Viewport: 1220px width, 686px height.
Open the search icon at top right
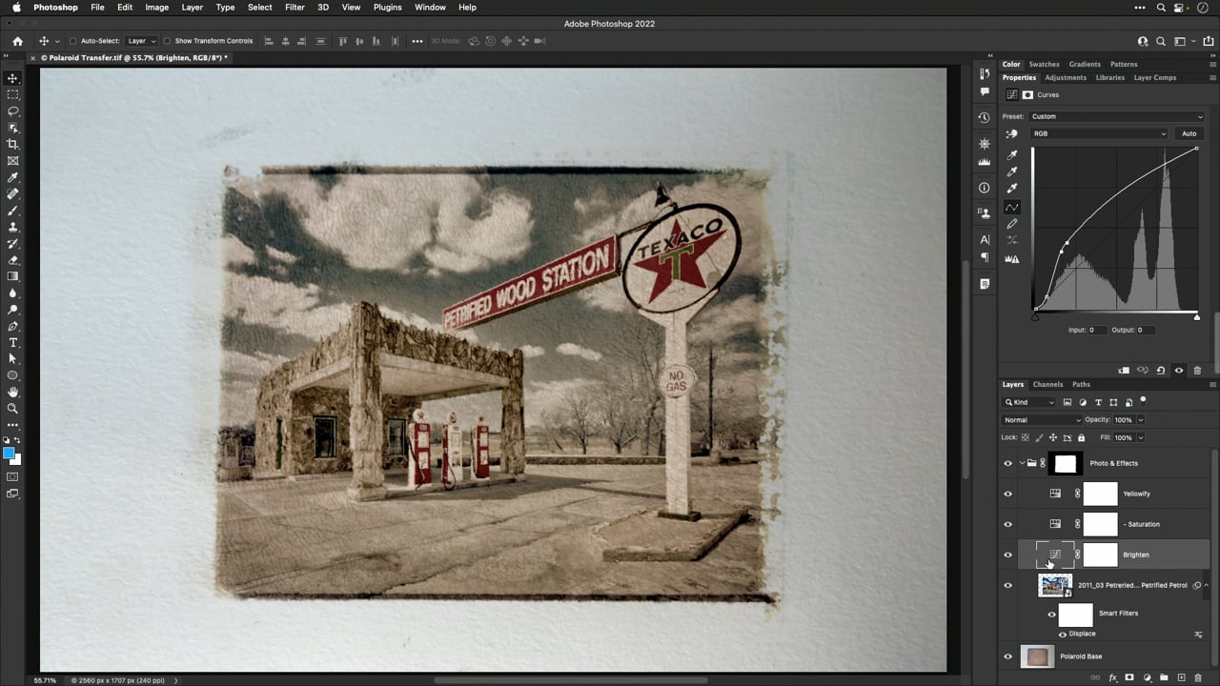1161,41
